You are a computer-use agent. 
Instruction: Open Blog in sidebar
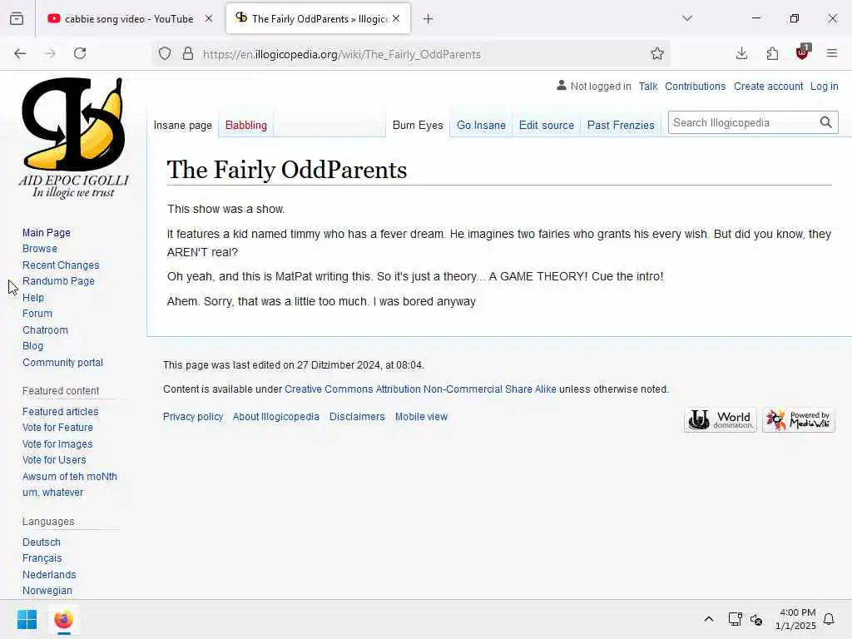coord(32,345)
